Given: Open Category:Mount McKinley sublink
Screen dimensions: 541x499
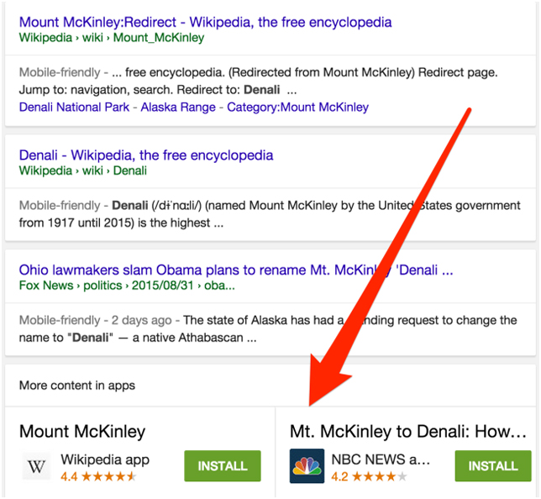Looking at the screenshot, I should (x=297, y=107).
